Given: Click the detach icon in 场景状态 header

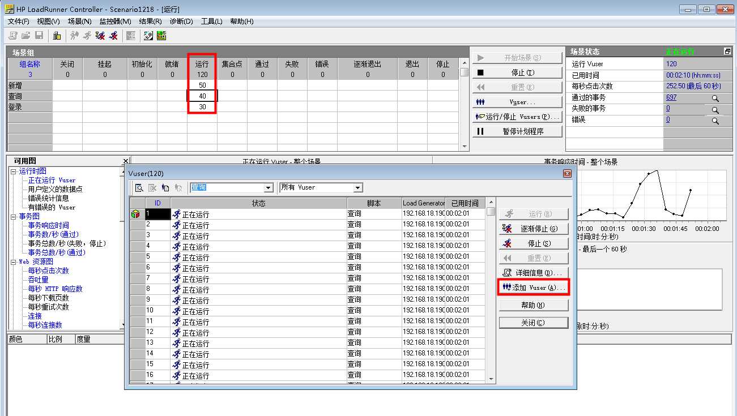Looking at the screenshot, I should point(727,52).
